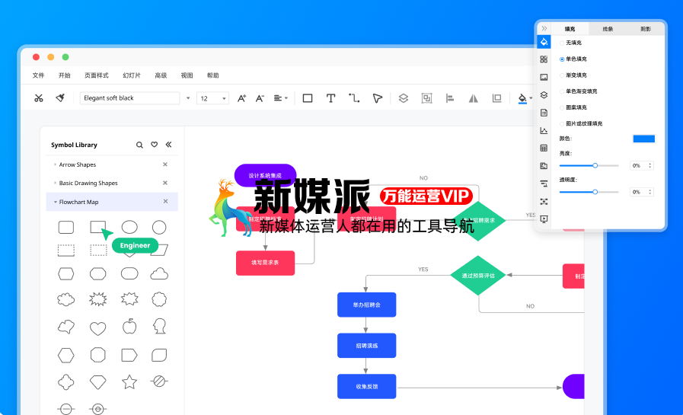
Task: Switch to the 阴影 tab
Action: click(646, 29)
